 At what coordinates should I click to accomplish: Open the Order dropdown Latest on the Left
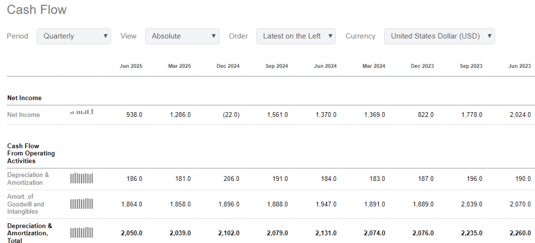pyautogui.click(x=296, y=36)
